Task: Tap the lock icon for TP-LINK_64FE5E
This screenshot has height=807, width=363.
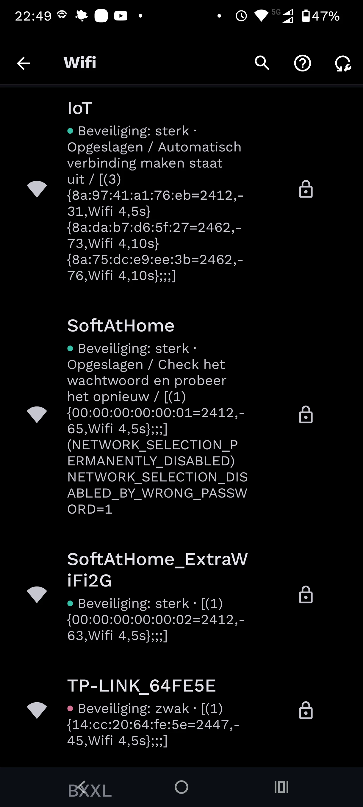Action: pos(306,710)
